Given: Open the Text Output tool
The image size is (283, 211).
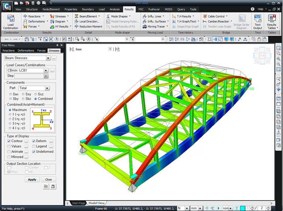Looking at the screenshot, I should (258, 22).
